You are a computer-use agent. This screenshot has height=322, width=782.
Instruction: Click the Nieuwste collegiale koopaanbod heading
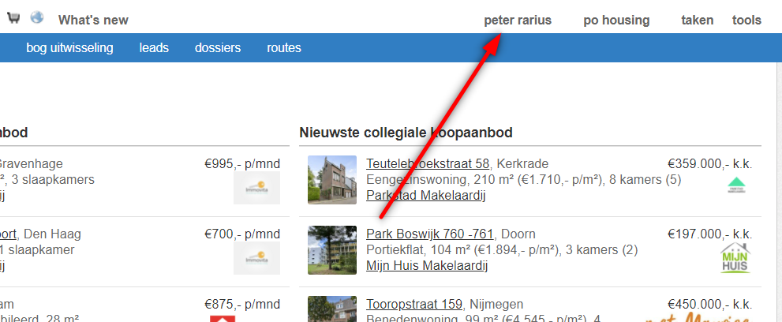coord(406,133)
